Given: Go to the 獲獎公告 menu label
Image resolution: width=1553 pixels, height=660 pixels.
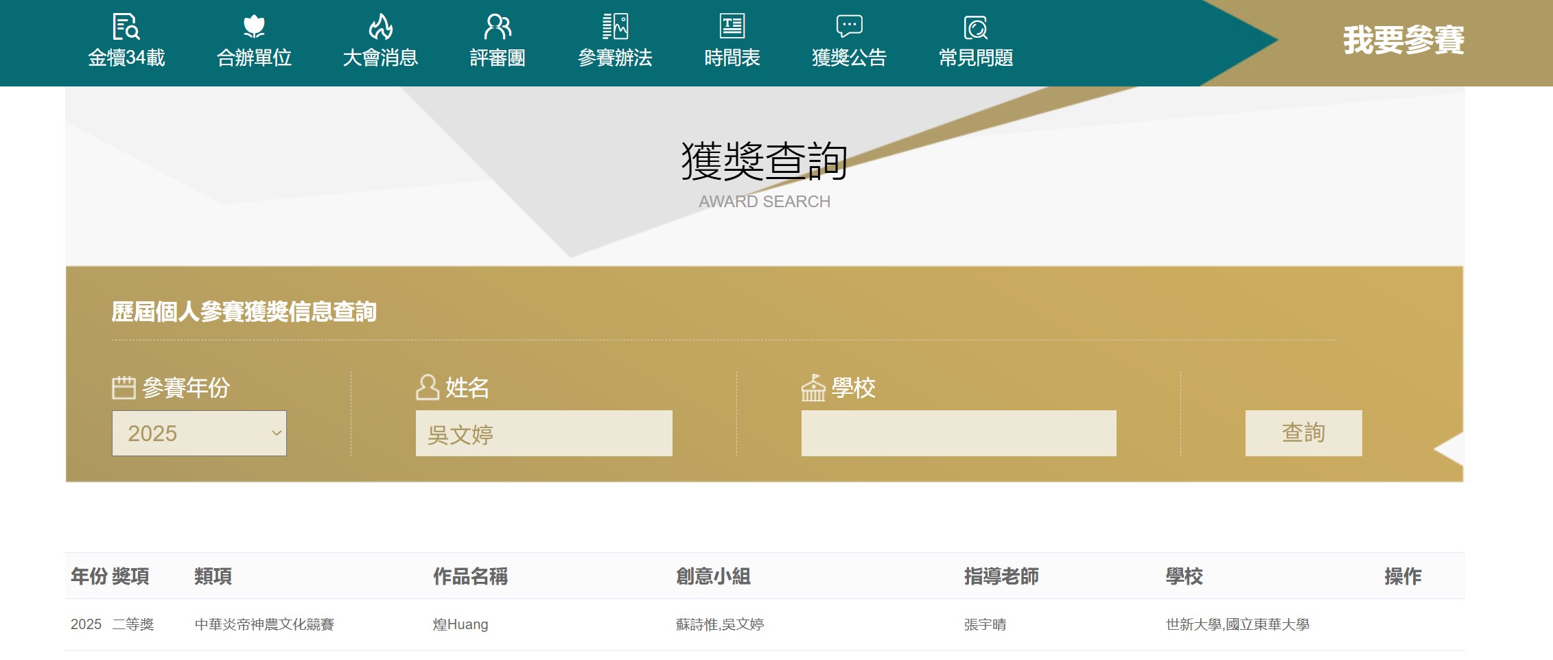Looking at the screenshot, I should click(x=849, y=58).
